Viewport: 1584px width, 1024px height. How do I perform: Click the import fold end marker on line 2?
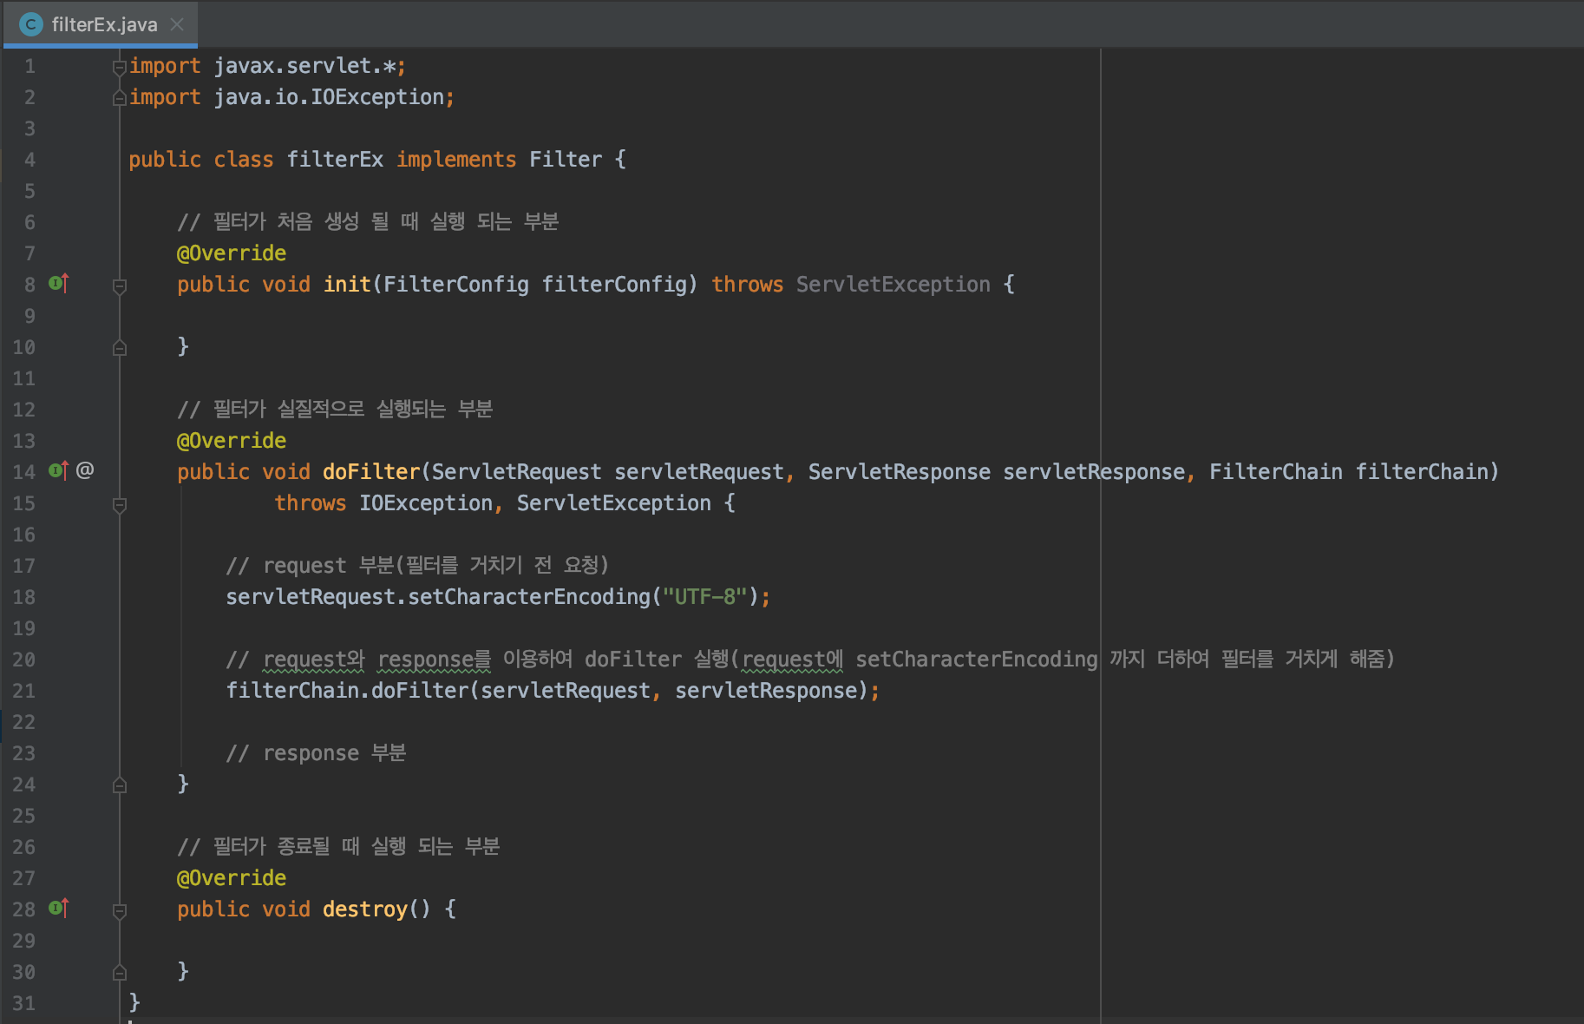[x=120, y=98]
